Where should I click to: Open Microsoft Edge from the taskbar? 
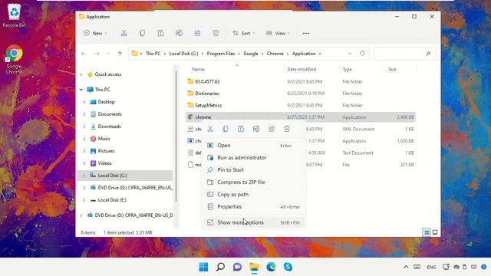pos(271,267)
